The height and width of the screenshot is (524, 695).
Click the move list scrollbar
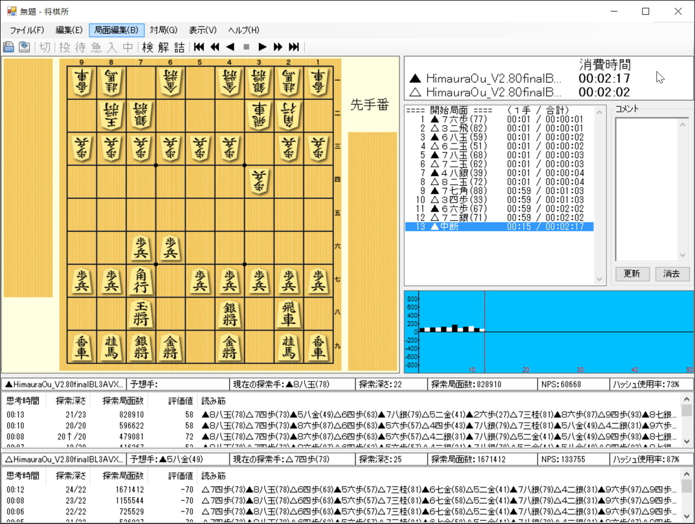coord(599,195)
